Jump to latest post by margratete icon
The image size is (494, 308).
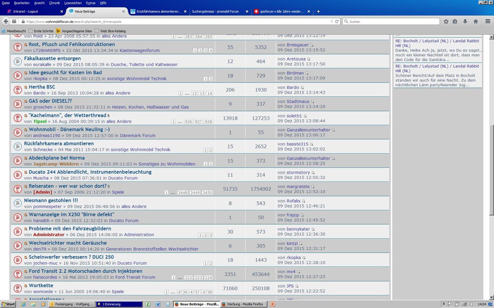tap(313, 187)
